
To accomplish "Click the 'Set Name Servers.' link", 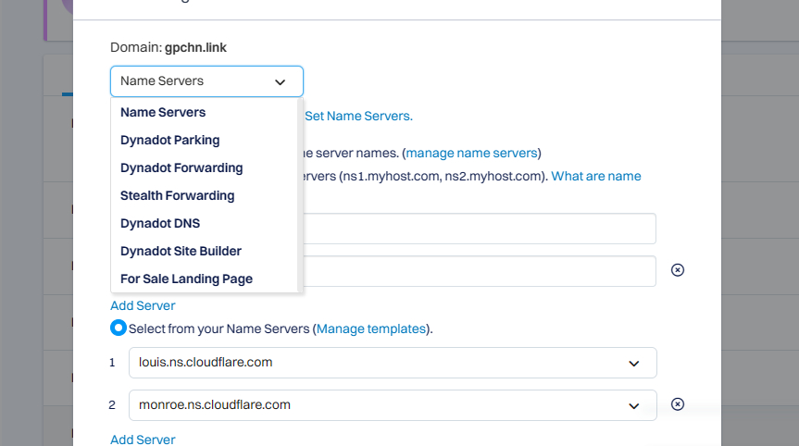I will coord(358,117).
